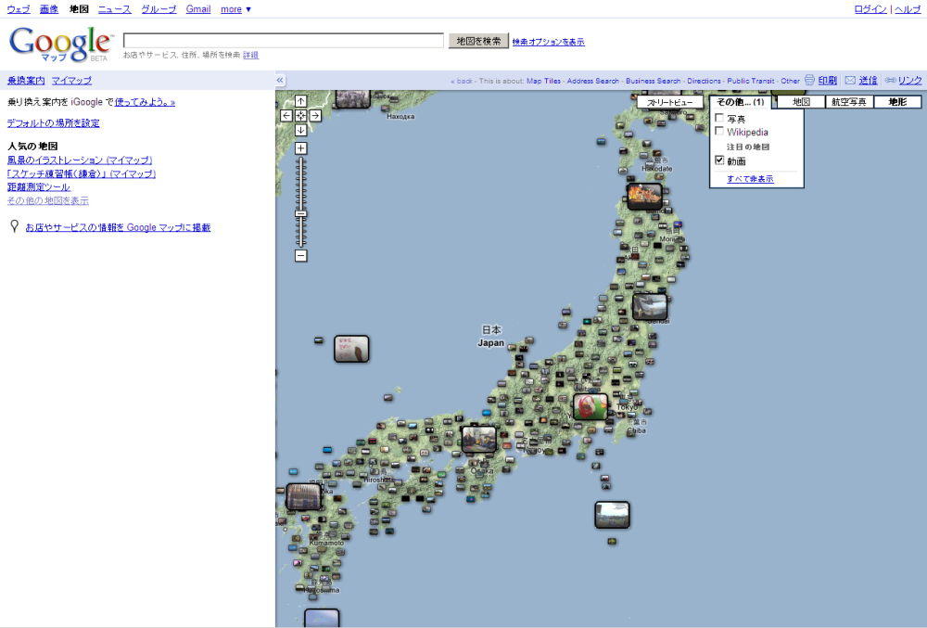Screen dimensions: 927x628
Task: Pan the map down with the arrow button
Action: pyautogui.click(x=300, y=130)
